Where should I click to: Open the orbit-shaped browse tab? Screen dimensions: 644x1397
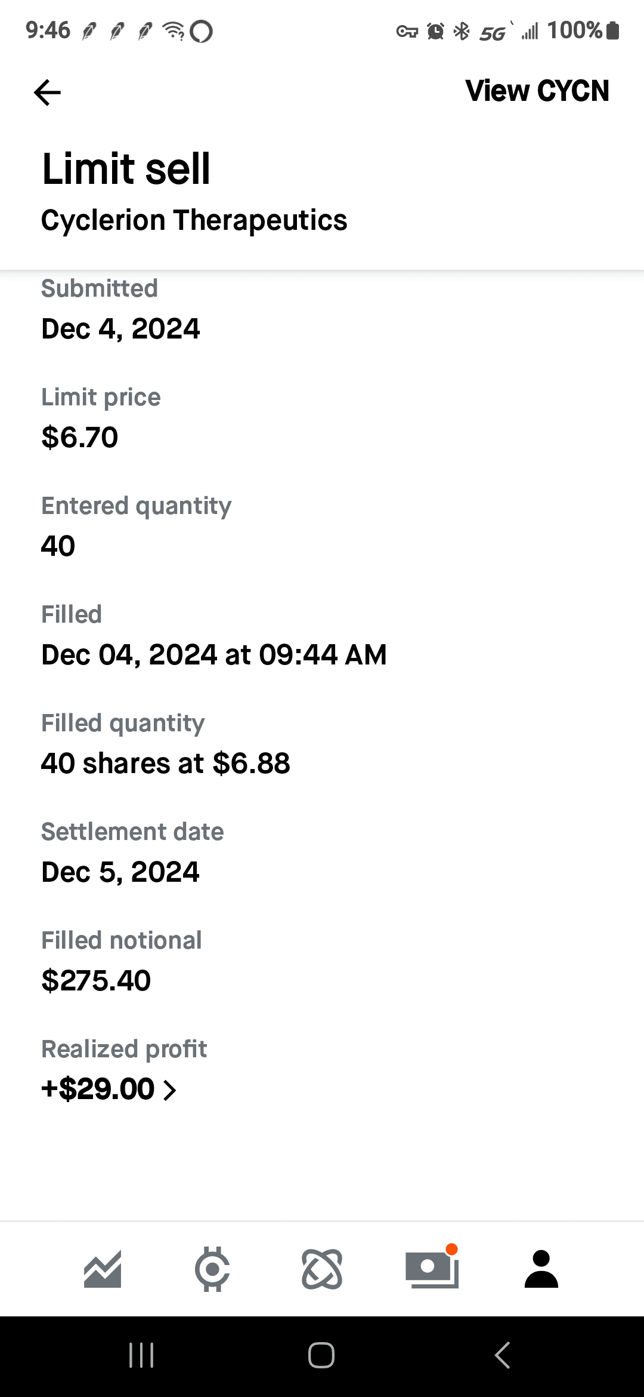coord(322,1268)
